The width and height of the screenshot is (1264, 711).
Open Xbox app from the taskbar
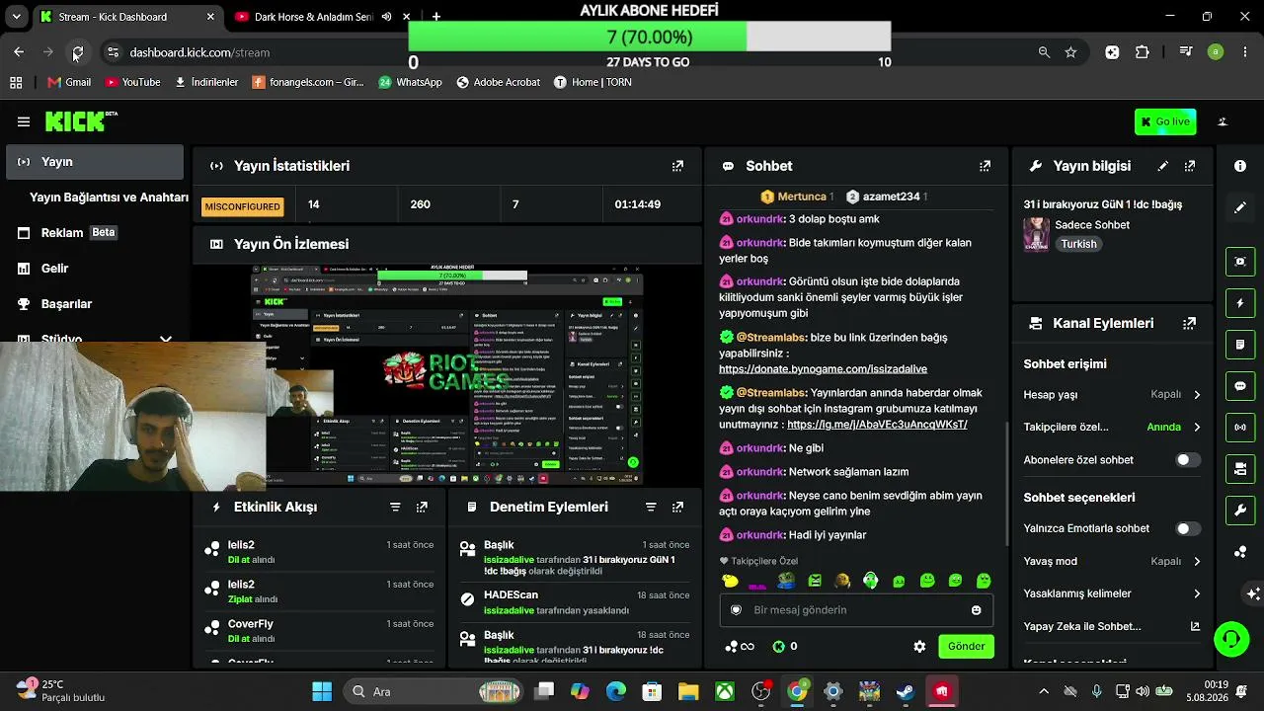(x=725, y=691)
